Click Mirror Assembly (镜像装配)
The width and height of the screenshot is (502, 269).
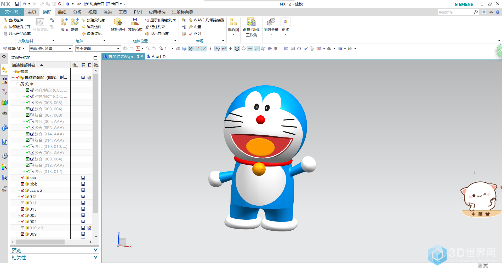click(x=92, y=34)
